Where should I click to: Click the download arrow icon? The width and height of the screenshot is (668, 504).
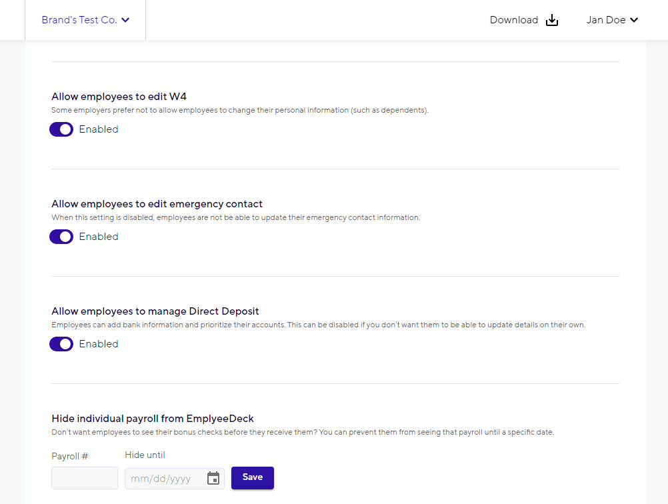click(552, 20)
